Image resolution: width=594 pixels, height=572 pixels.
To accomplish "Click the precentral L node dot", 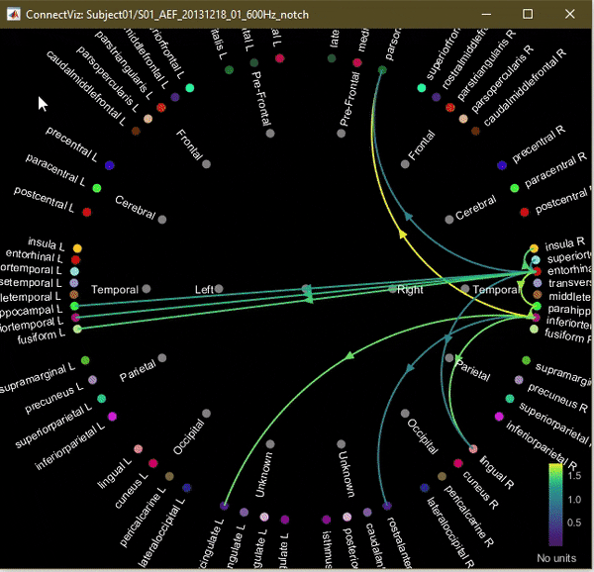I will (109, 165).
